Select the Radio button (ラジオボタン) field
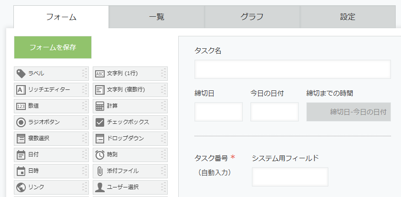 48,122
